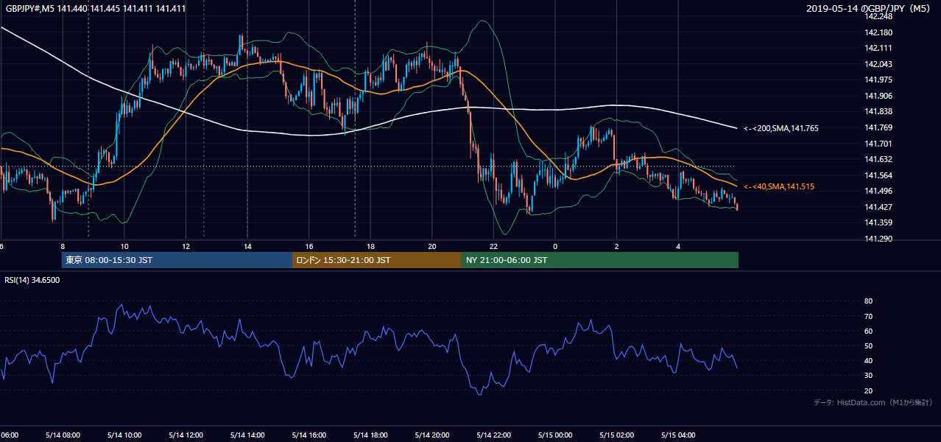This screenshot has height=442, width=941.
Task: Click the 5/15 04:00 time axis label
Action: coord(679,435)
